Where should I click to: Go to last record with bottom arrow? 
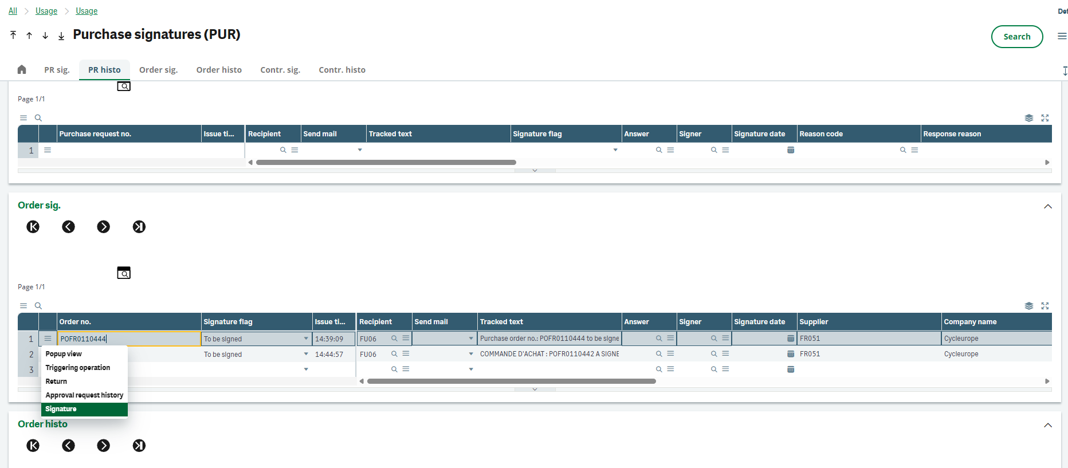pos(61,36)
